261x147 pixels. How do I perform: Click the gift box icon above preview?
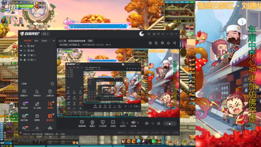[x=150, y=43]
